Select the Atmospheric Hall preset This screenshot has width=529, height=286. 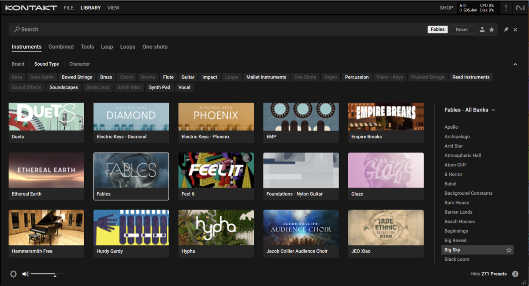point(462,156)
